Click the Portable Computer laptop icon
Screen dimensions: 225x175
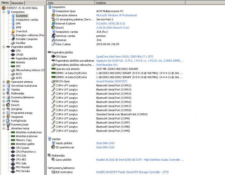tap(13, 39)
